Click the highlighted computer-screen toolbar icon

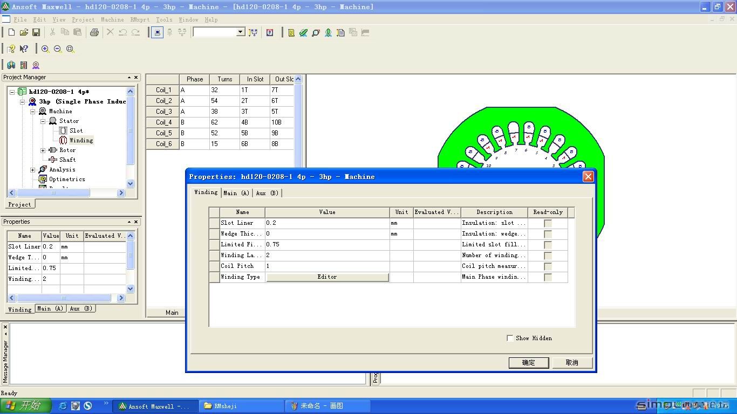(157, 32)
